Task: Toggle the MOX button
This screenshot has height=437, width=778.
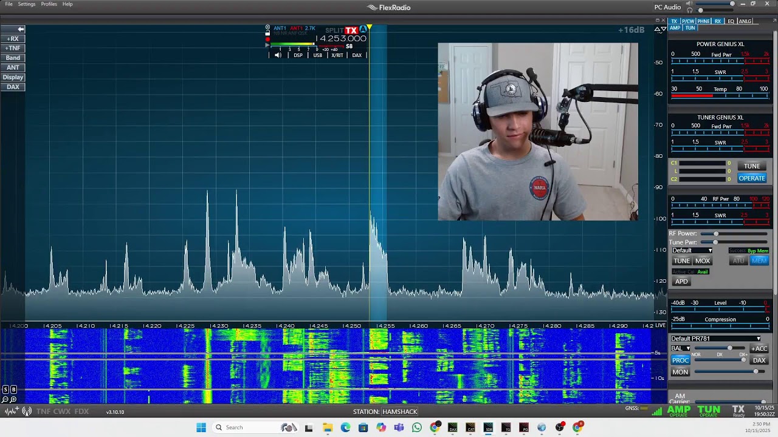Action: tap(703, 261)
